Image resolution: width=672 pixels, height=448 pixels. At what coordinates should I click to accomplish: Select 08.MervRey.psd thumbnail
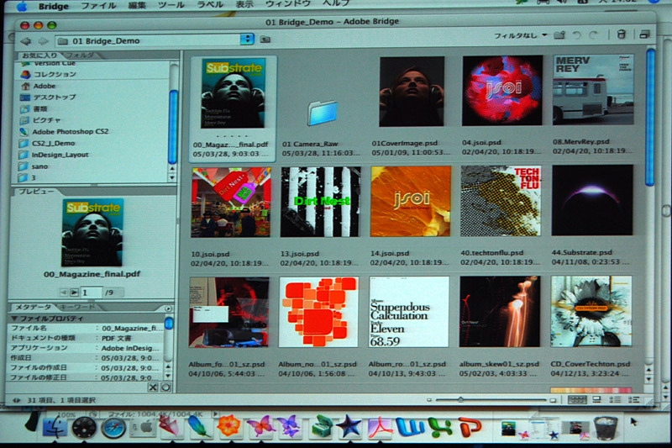pos(593,90)
